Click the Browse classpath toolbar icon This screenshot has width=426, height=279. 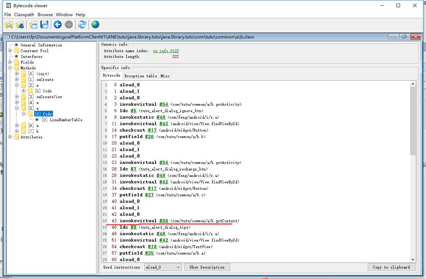(x=21, y=24)
